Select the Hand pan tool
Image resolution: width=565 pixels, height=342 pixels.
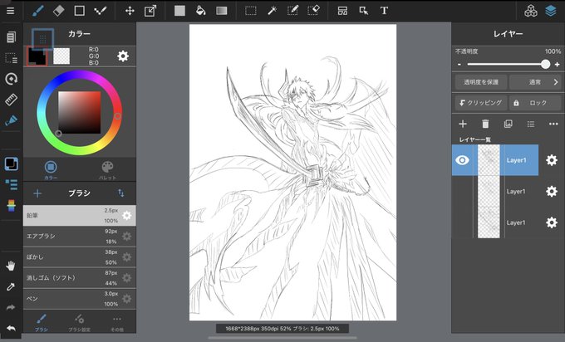[11, 266]
